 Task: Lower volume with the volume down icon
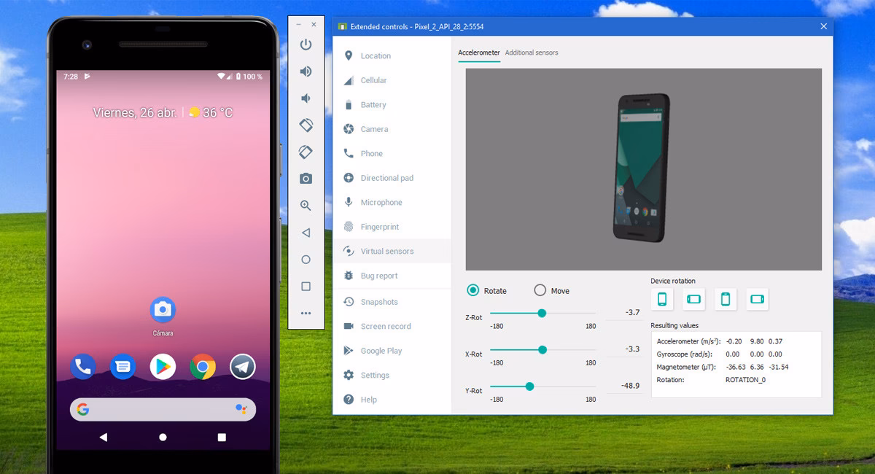306,98
